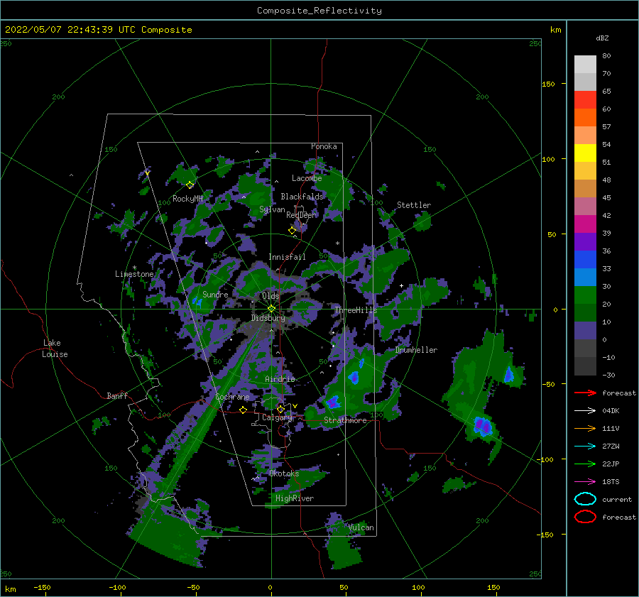Click the Limestone label in the west
This screenshot has width=639, height=597.
[x=134, y=274]
